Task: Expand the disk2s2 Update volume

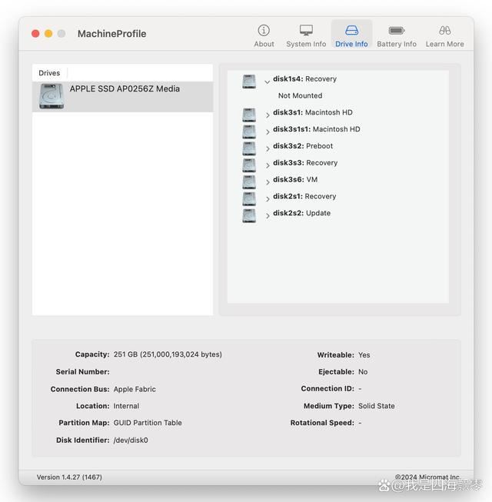Action: (268, 216)
